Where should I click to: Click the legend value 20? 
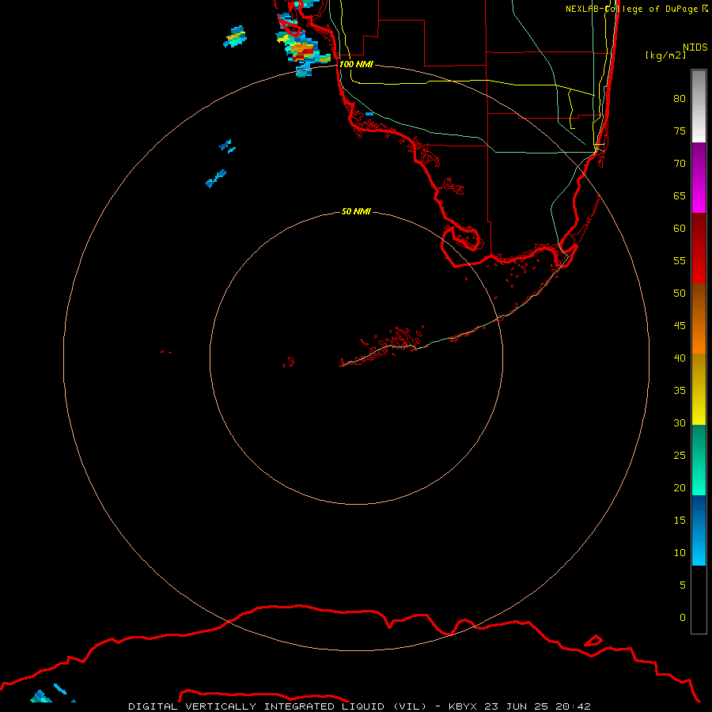(x=680, y=487)
